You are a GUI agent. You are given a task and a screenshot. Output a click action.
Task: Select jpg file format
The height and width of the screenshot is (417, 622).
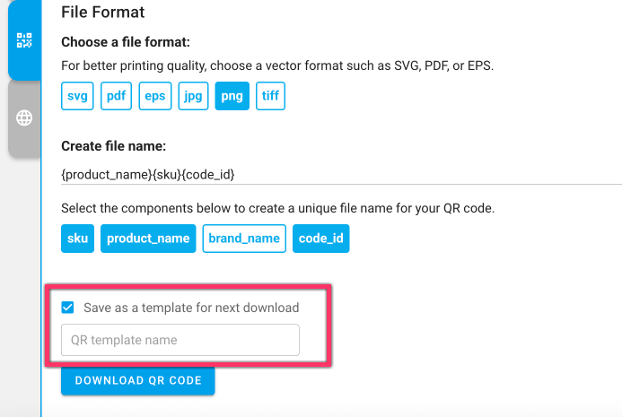point(194,97)
